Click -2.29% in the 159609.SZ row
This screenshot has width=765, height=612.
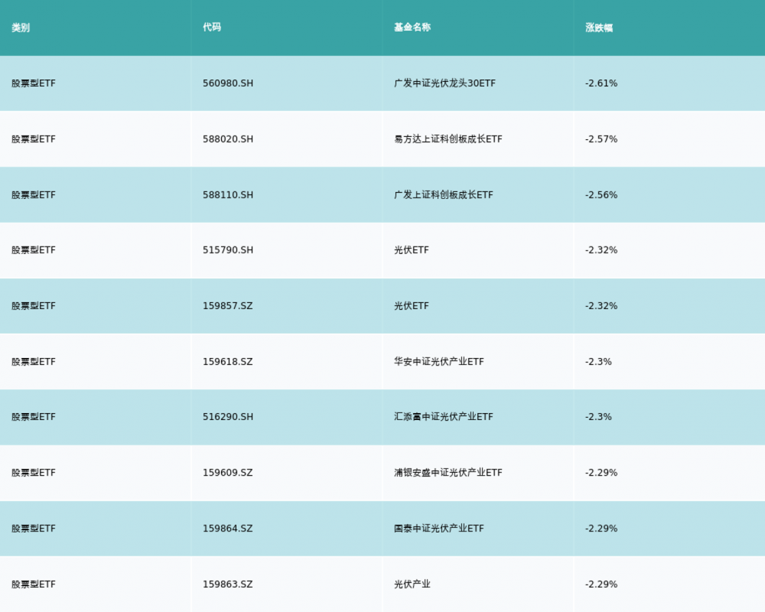pyautogui.click(x=601, y=473)
